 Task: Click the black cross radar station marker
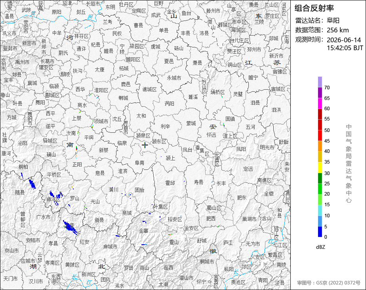point(145,145)
